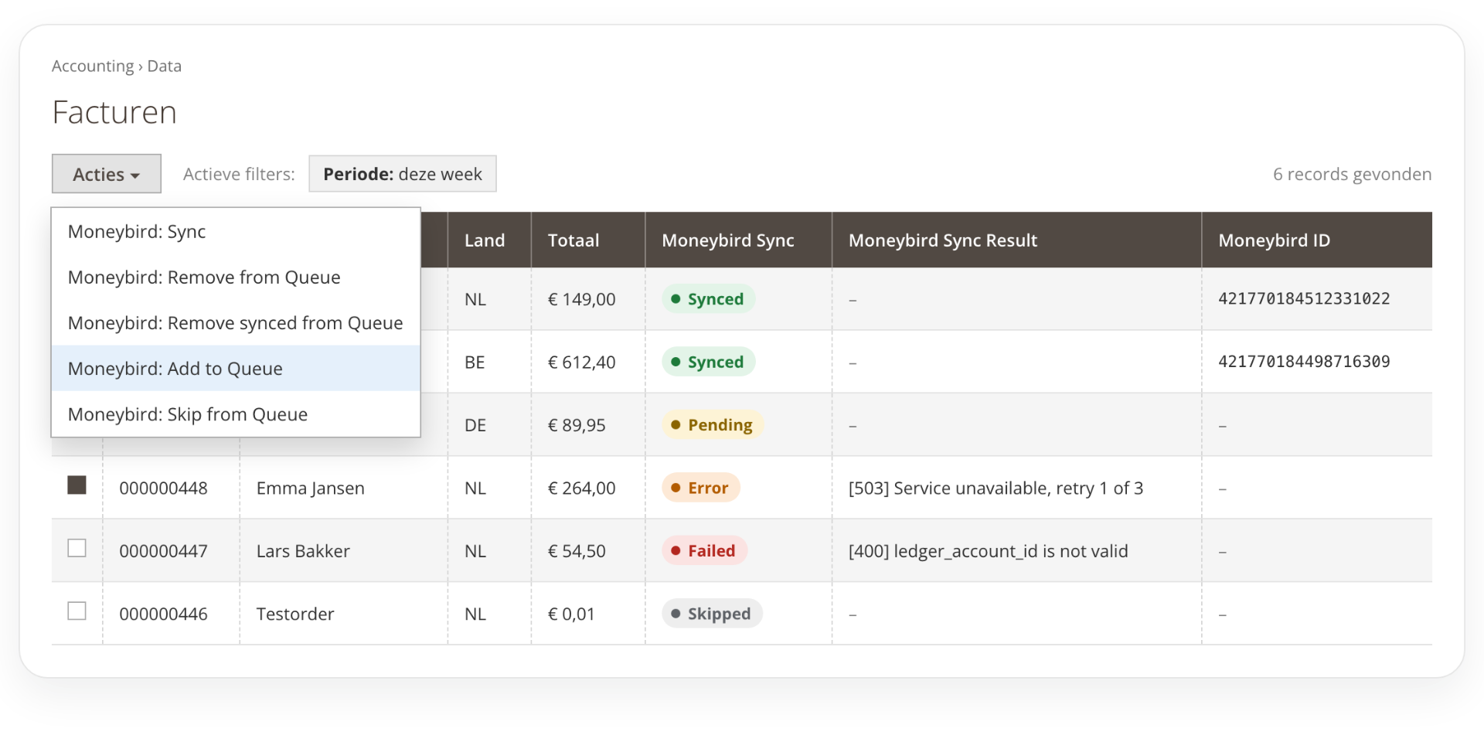Select Moneybird: Remove from Queue

[236, 277]
